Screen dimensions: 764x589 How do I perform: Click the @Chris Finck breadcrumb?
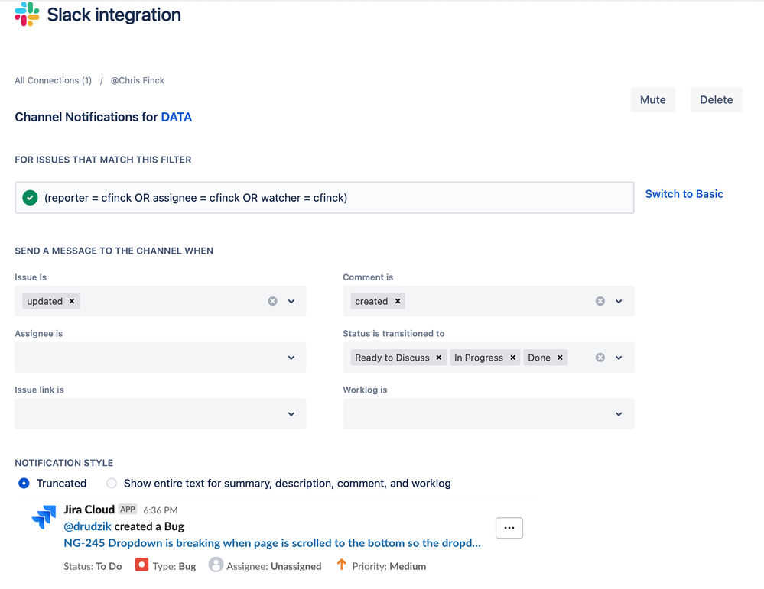coord(138,80)
